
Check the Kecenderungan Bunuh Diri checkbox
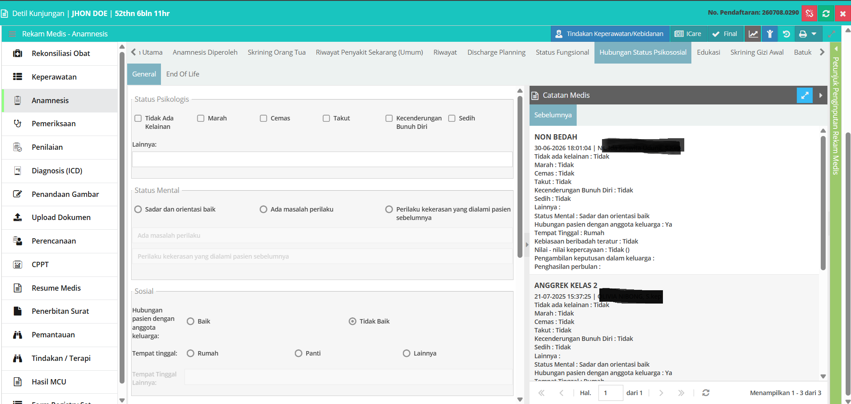click(x=389, y=118)
